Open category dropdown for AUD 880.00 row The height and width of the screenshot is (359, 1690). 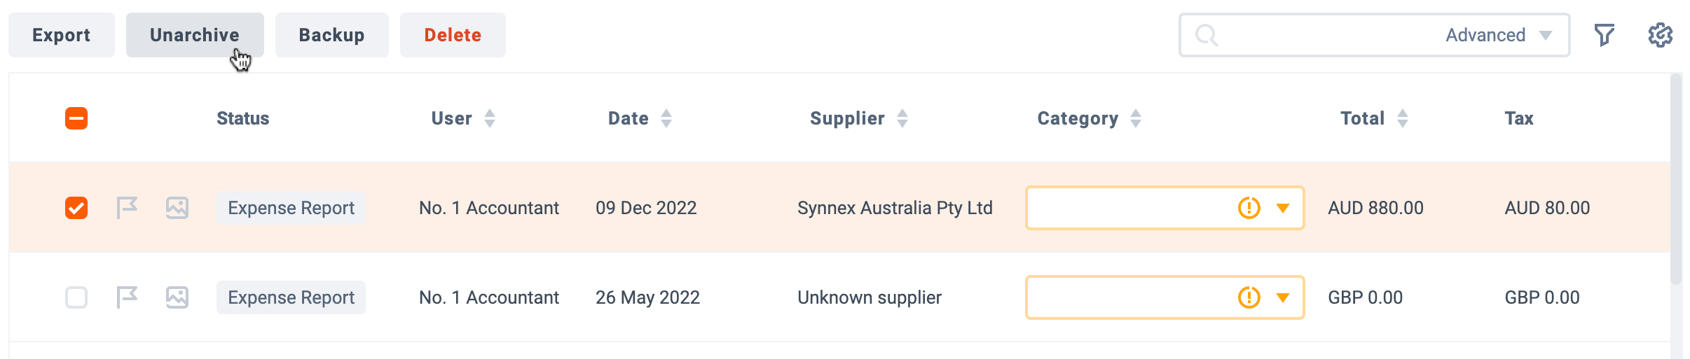(1283, 208)
